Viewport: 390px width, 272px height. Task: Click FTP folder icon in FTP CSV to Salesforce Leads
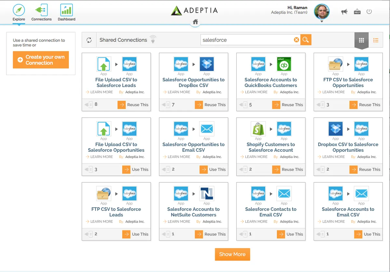(x=104, y=193)
